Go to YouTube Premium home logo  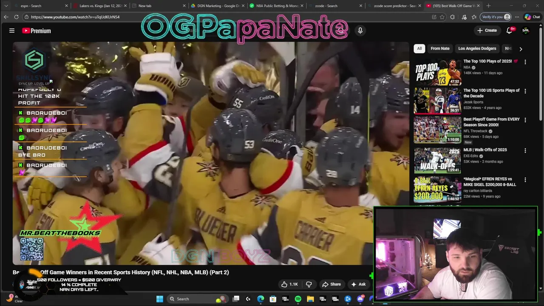pos(37,31)
